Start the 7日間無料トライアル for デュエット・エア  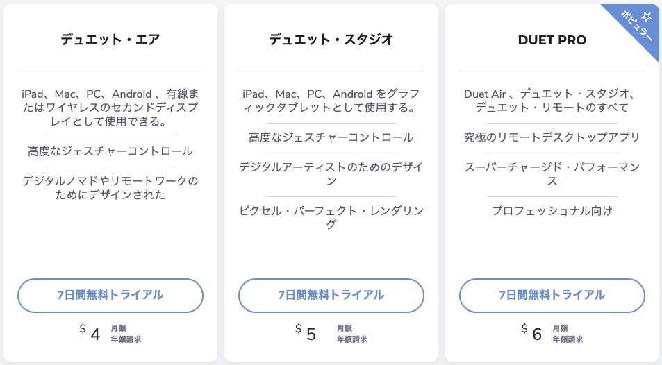pos(110,296)
